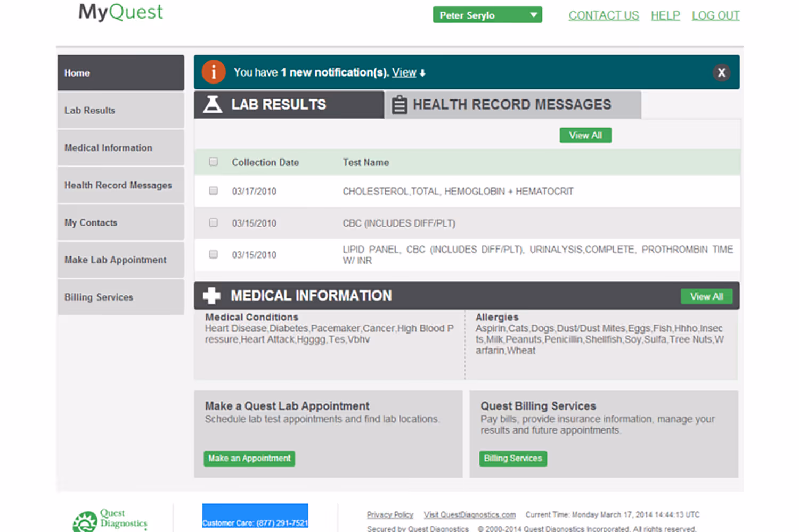Open My Contacts in the sidebar
Viewport: 799px width, 532px height.
pyautogui.click(x=121, y=222)
